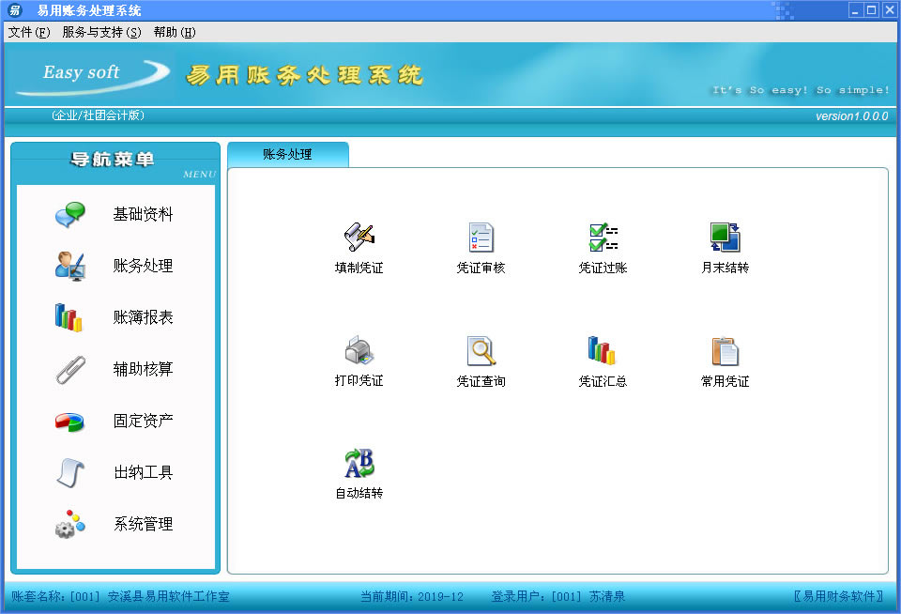Click the 基础资料 chat bubble icon

[x=70, y=214]
